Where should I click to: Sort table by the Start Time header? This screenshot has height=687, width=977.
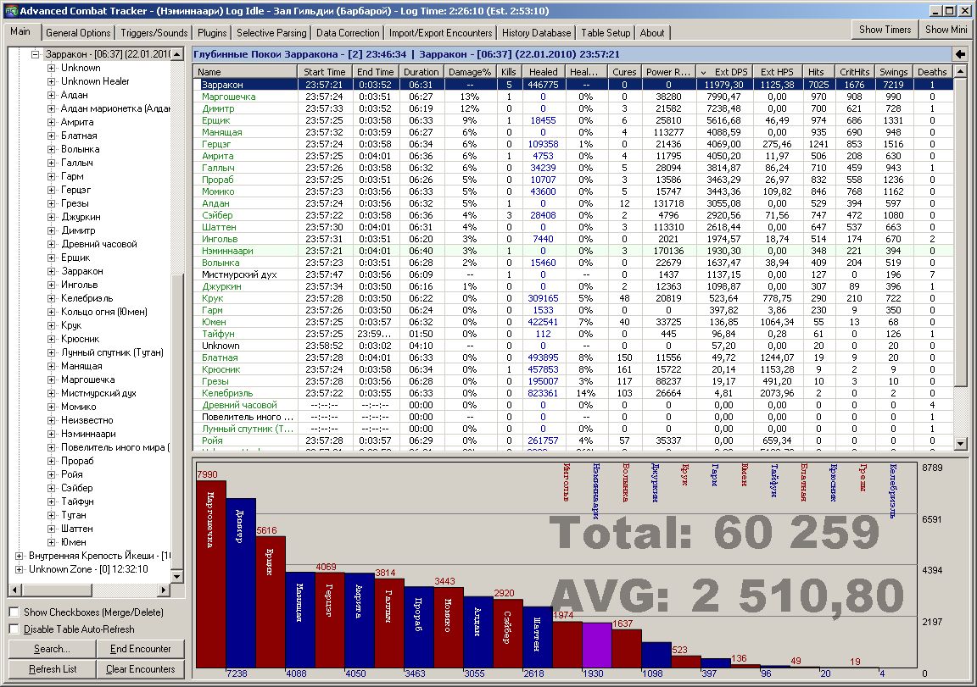point(325,72)
